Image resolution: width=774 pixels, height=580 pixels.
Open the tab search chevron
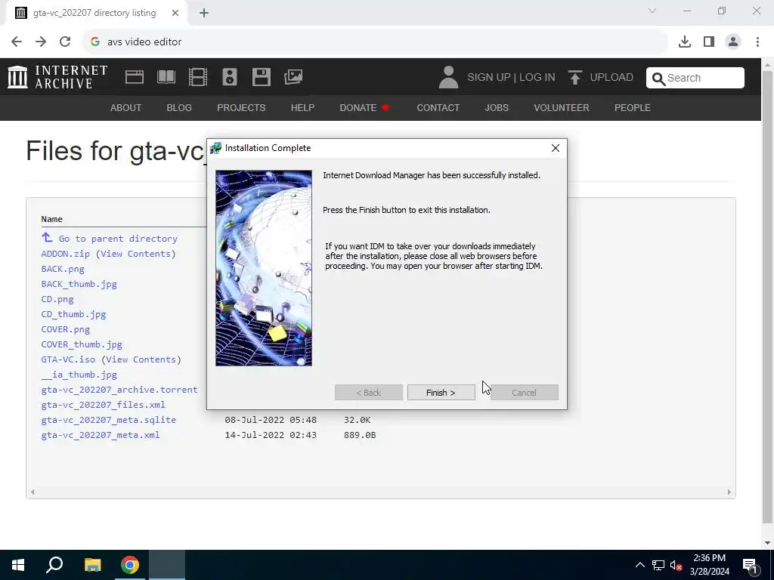tap(652, 11)
